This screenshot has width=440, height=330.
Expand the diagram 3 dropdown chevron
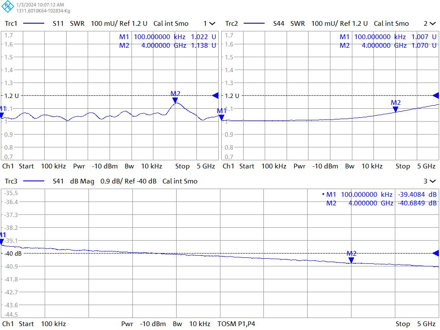coord(433,181)
